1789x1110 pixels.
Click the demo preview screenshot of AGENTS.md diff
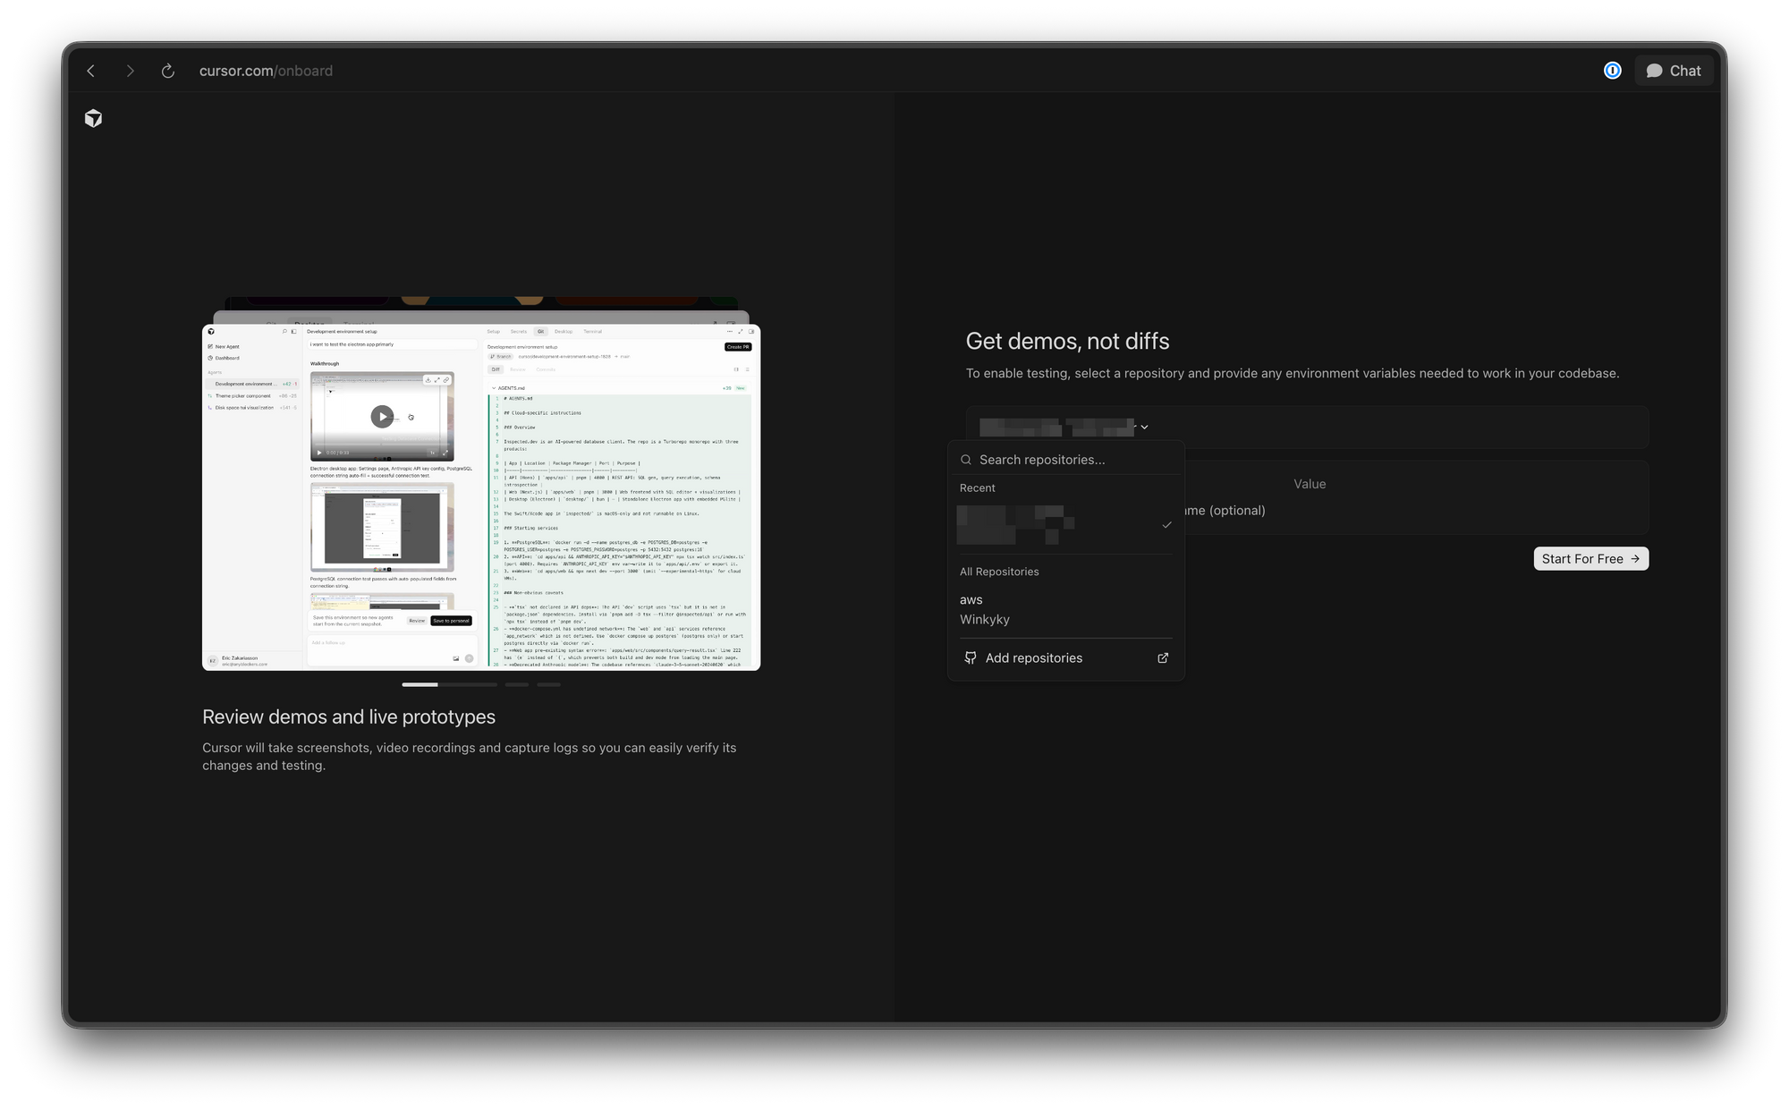point(623,528)
